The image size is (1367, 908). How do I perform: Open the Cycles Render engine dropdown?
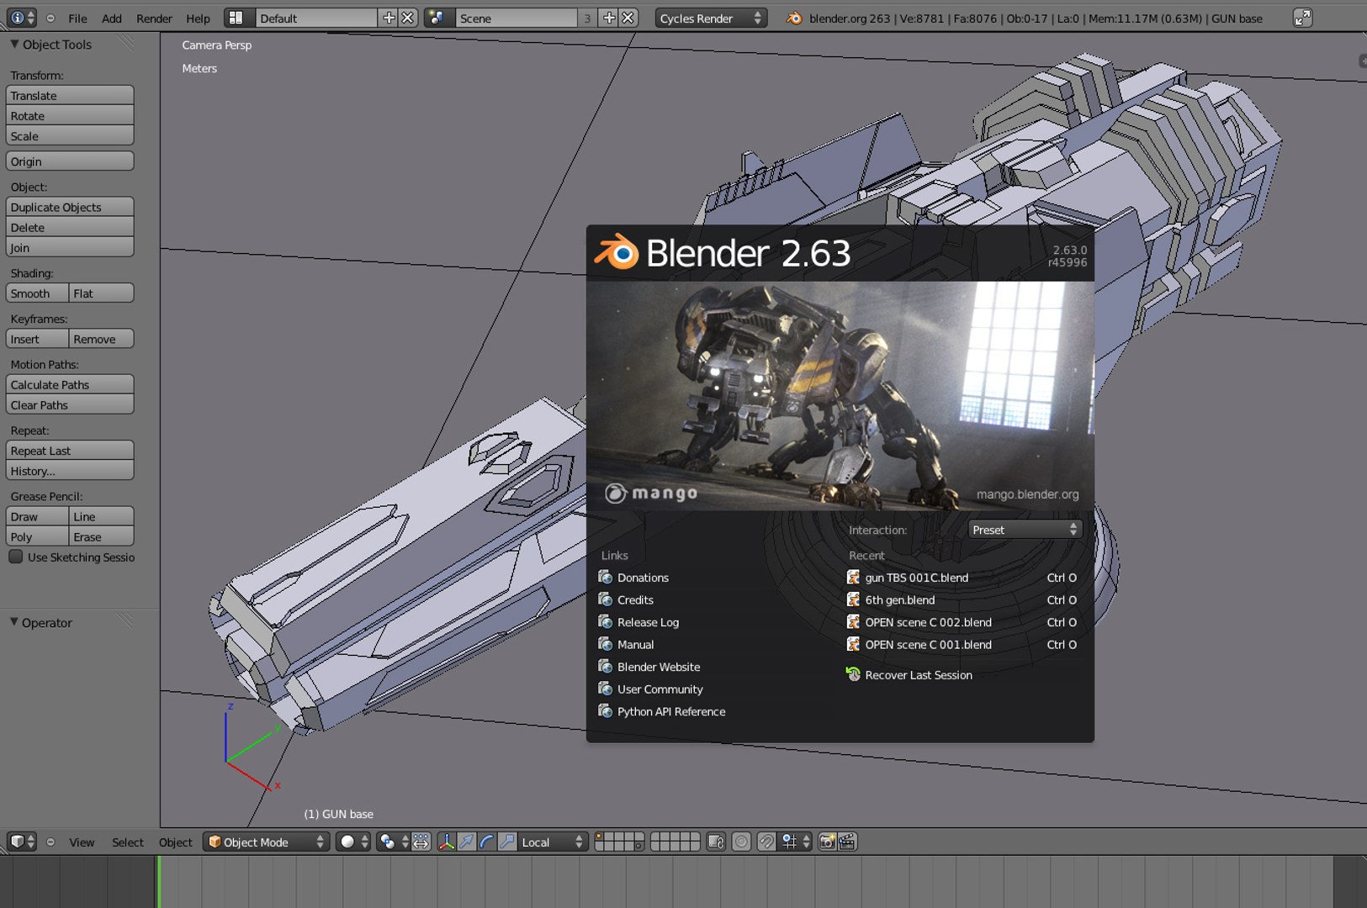point(711,18)
